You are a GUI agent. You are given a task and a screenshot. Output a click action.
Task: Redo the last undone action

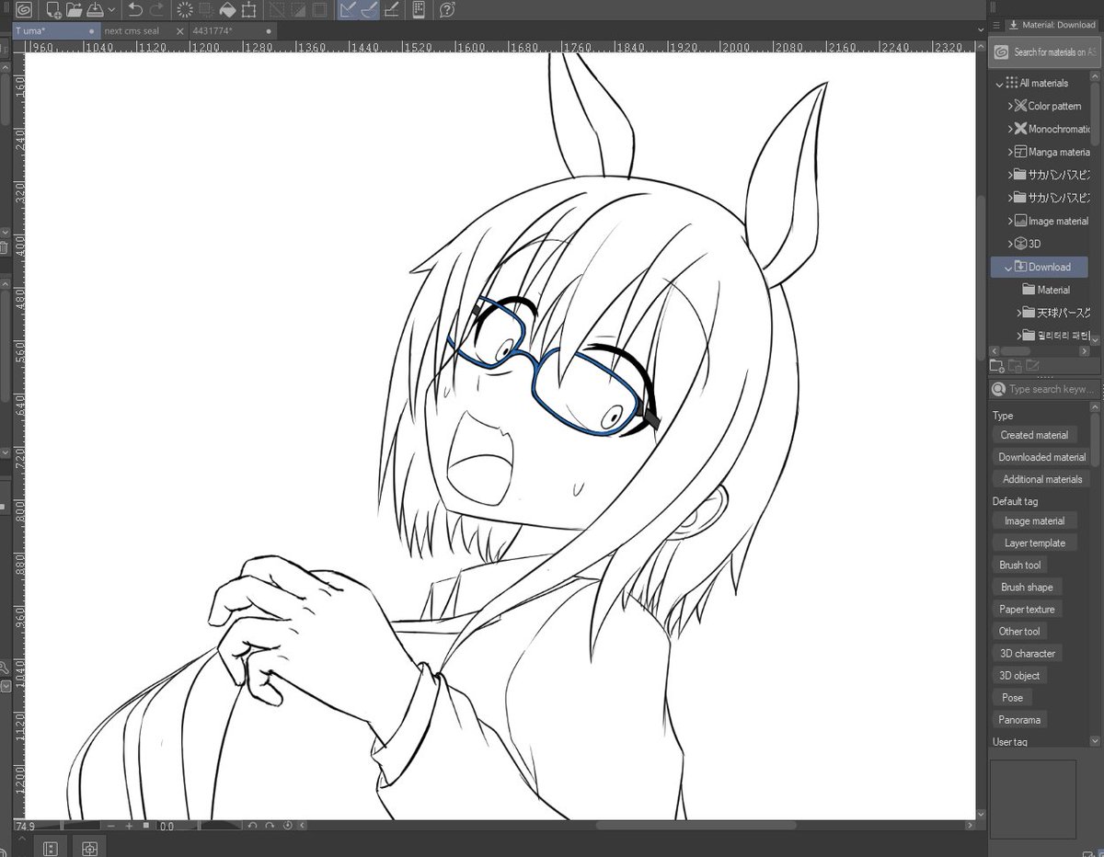click(x=157, y=10)
